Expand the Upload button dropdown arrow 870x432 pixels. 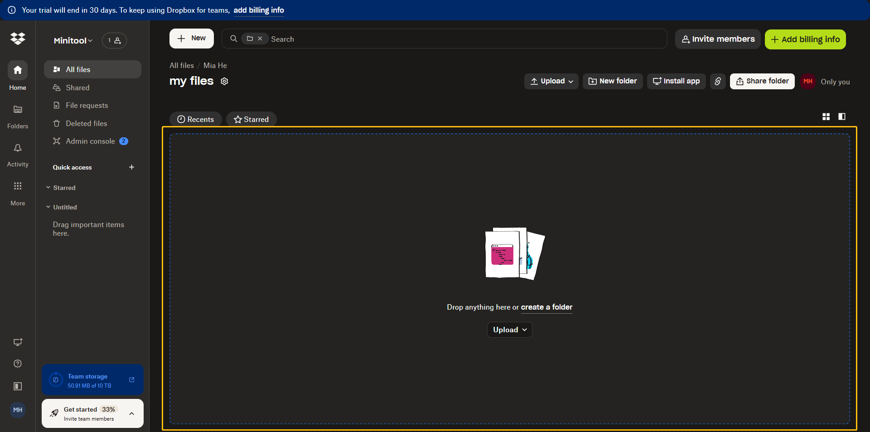coord(570,81)
